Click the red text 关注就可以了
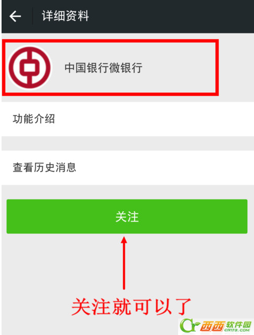 pyautogui.click(x=131, y=307)
